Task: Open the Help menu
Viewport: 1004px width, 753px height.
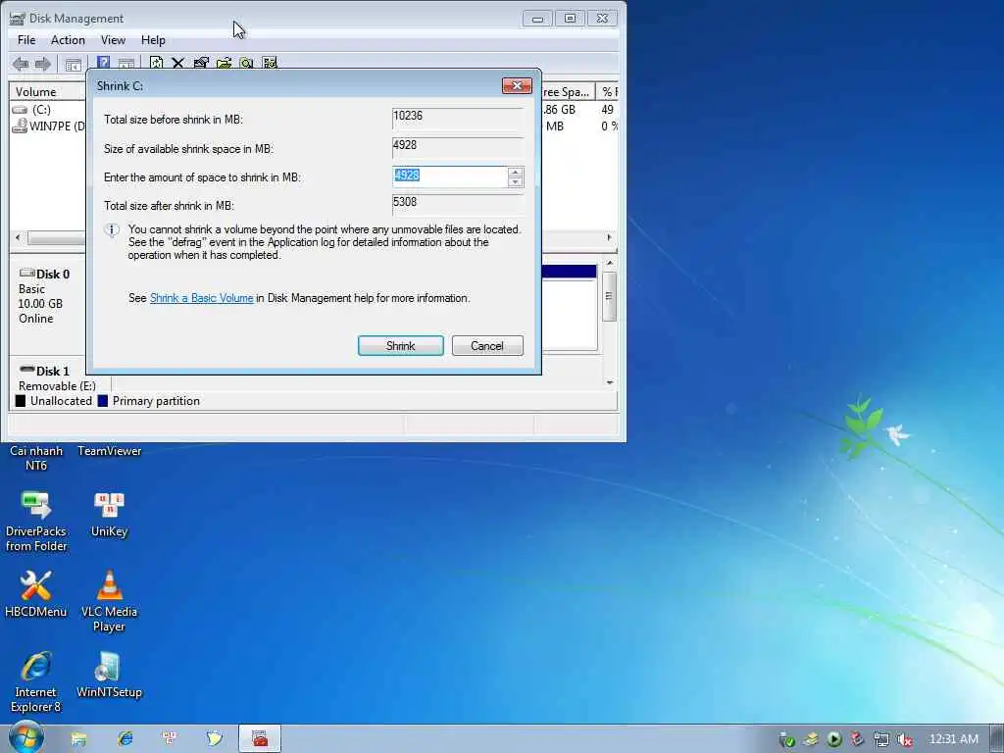Action: tap(153, 39)
